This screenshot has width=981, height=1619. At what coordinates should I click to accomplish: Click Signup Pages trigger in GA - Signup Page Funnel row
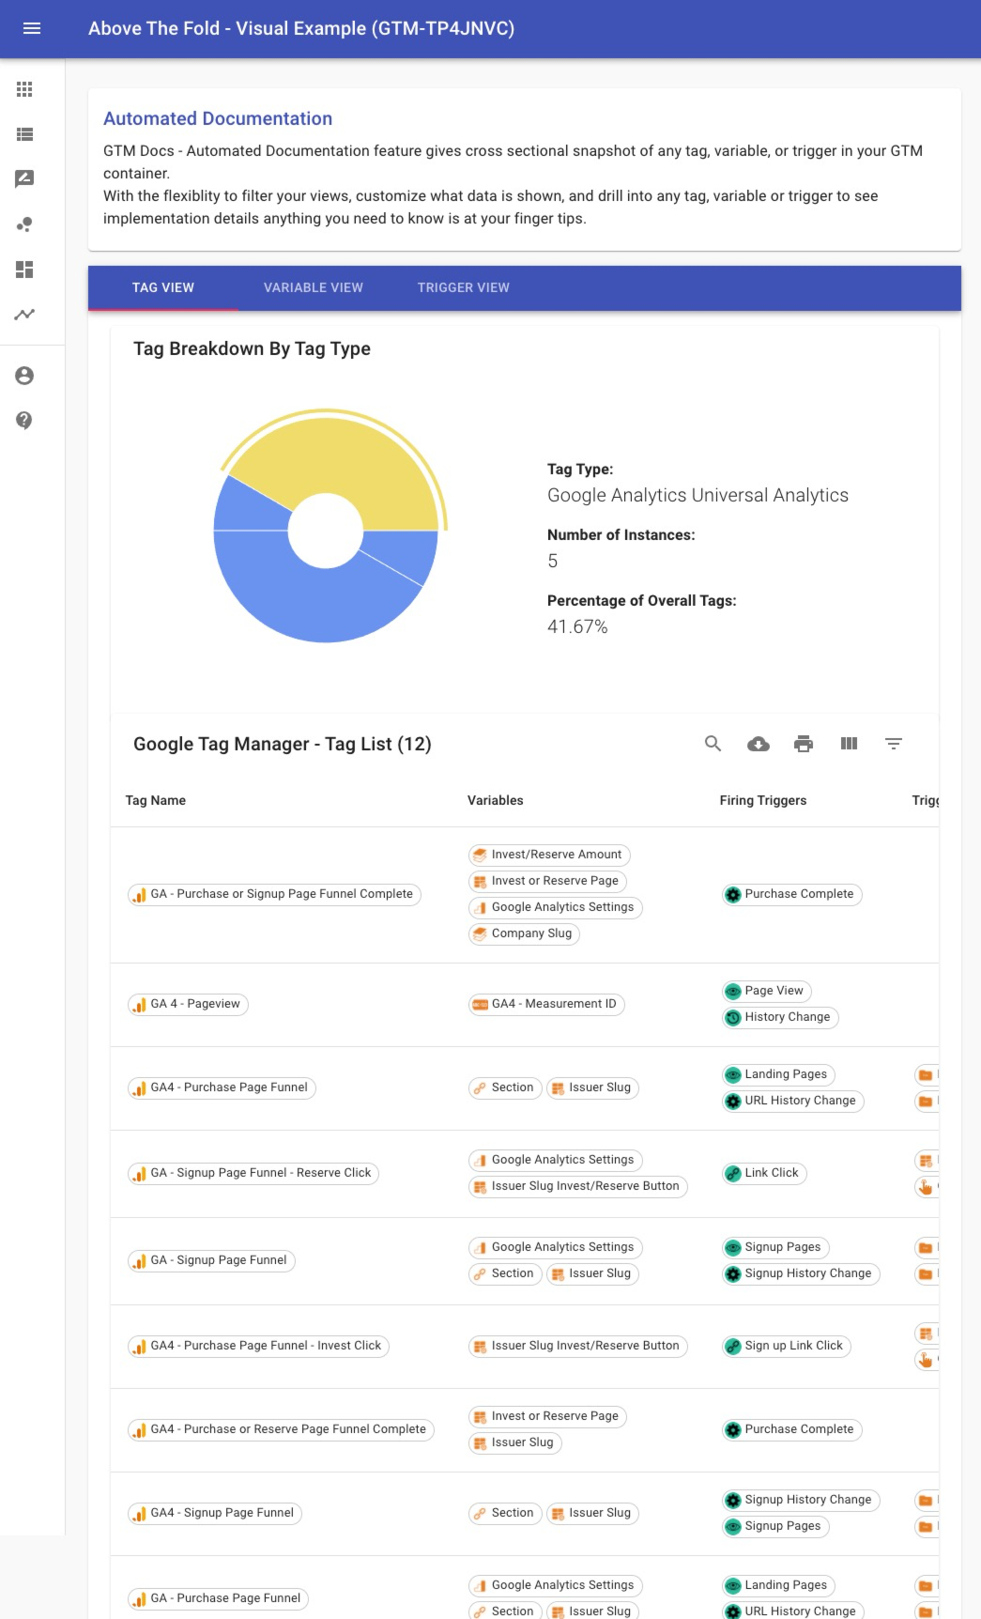pyautogui.click(x=775, y=1247)
